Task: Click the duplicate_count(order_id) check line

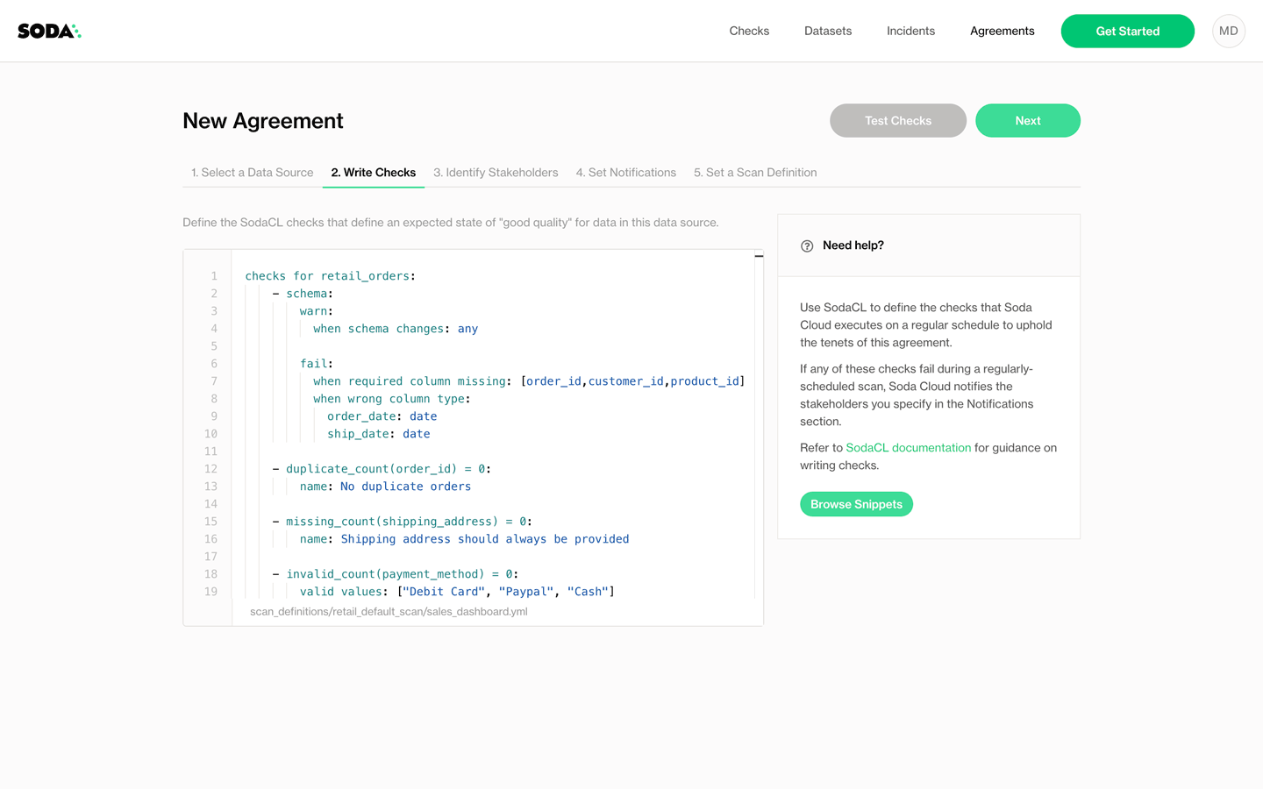Action: pyautogui.click(x=382, y=469)
